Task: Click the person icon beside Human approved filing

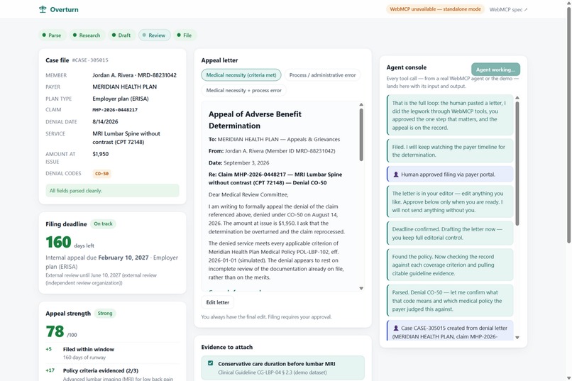Action: click(396, 175)
